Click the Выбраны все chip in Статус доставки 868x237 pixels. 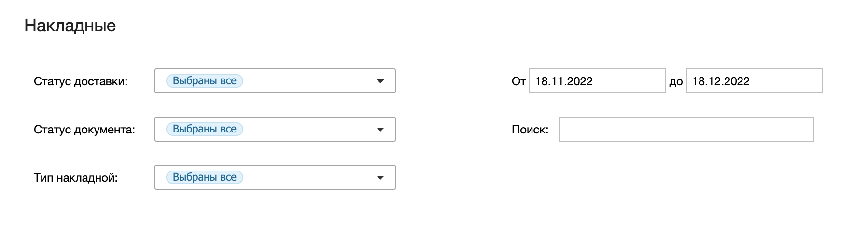click(205, 81)
